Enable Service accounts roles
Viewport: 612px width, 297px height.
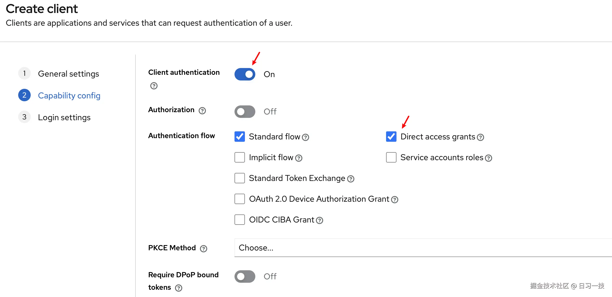tap(391, 157)
